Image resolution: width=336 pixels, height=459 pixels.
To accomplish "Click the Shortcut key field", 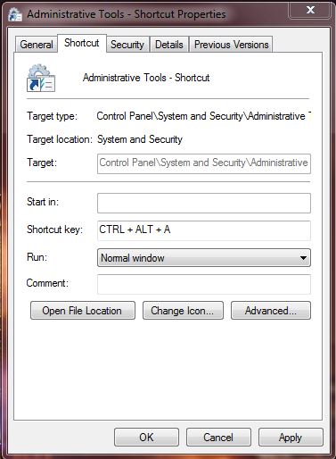I will pyautogui.click(x=204, y=230).
